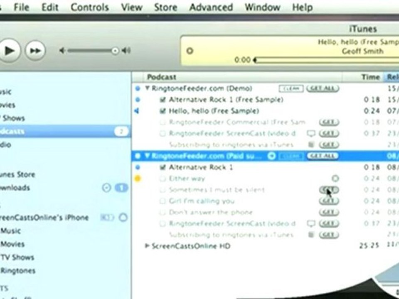Select Podcasts in the sidebar
This screenshot has height=299, width=399.
pos(65,131)
